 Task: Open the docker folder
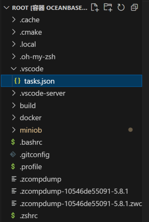click(x=71, y=118)
